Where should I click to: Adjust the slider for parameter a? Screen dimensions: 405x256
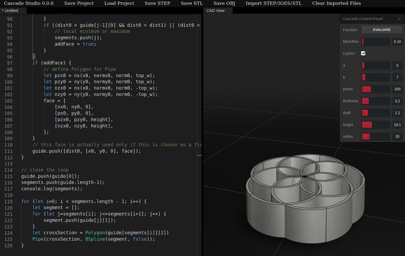[x=376, y=65]
